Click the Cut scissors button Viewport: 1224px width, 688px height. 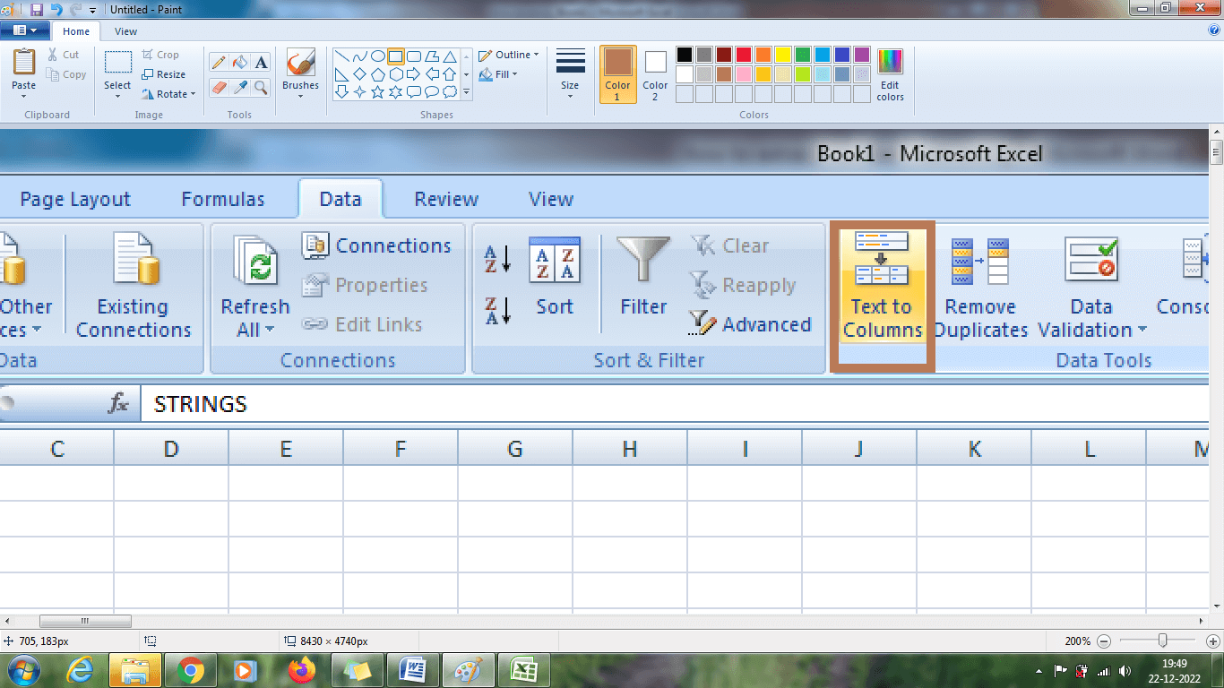click(65, 55)
